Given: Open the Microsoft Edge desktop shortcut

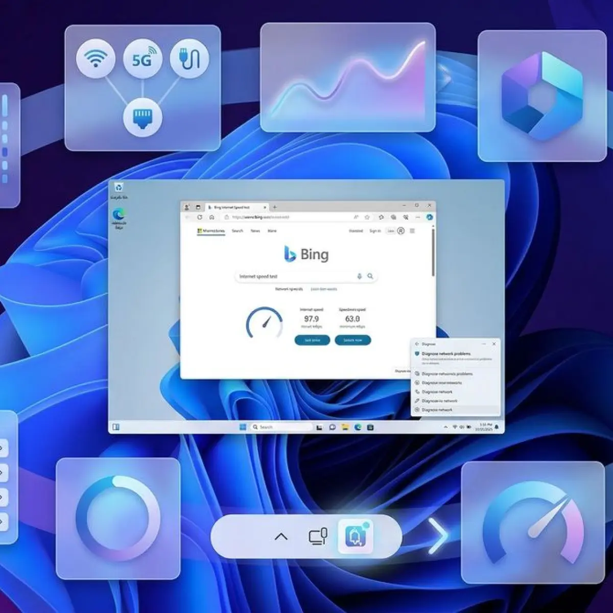Looking at the screenshot, I should click(x=119, y=219).
